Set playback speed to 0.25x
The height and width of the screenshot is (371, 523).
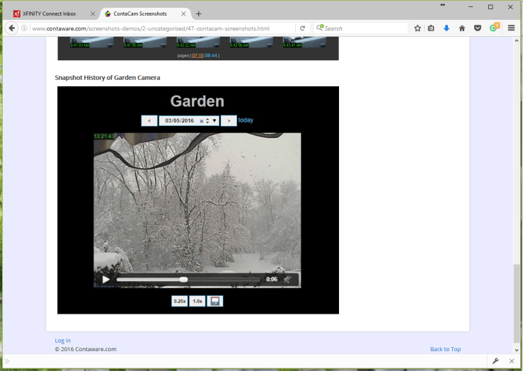(x=179, y=301)
